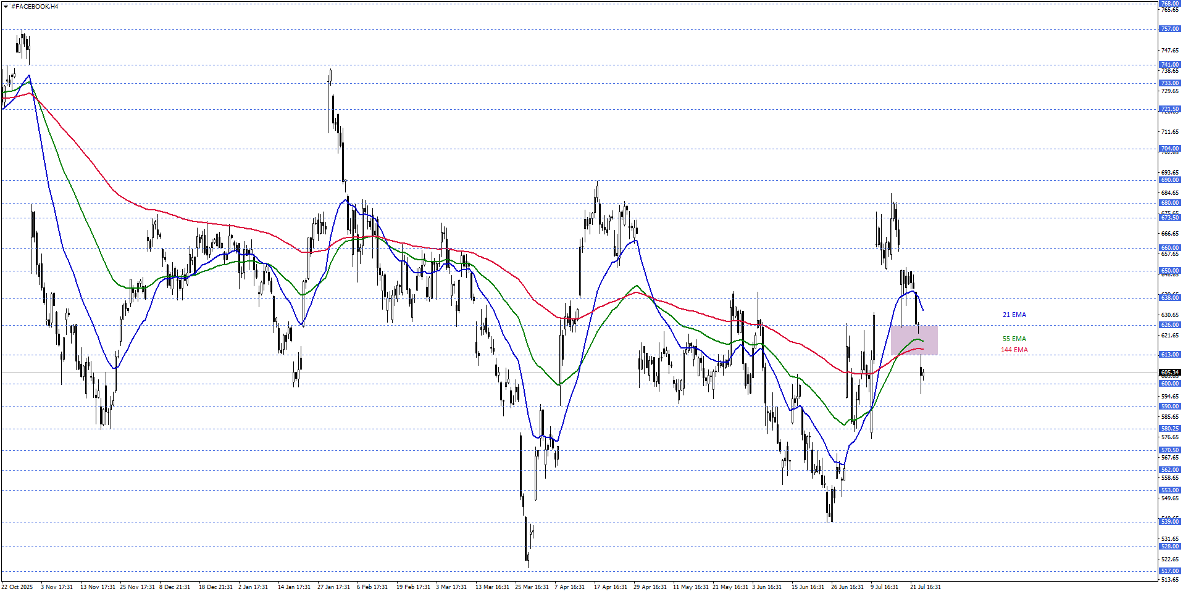Image resolution: width=1183 pixels, height=594 pixels.
Task: Select the 626.00 horizontal level label
Action: (x=1170, y=325)
